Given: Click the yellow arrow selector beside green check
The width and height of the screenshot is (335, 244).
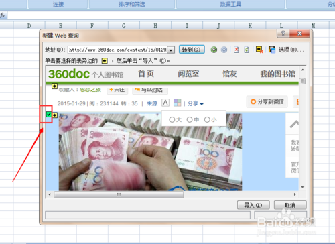Looking at the screenshot, I should click(x=55, y=115).
